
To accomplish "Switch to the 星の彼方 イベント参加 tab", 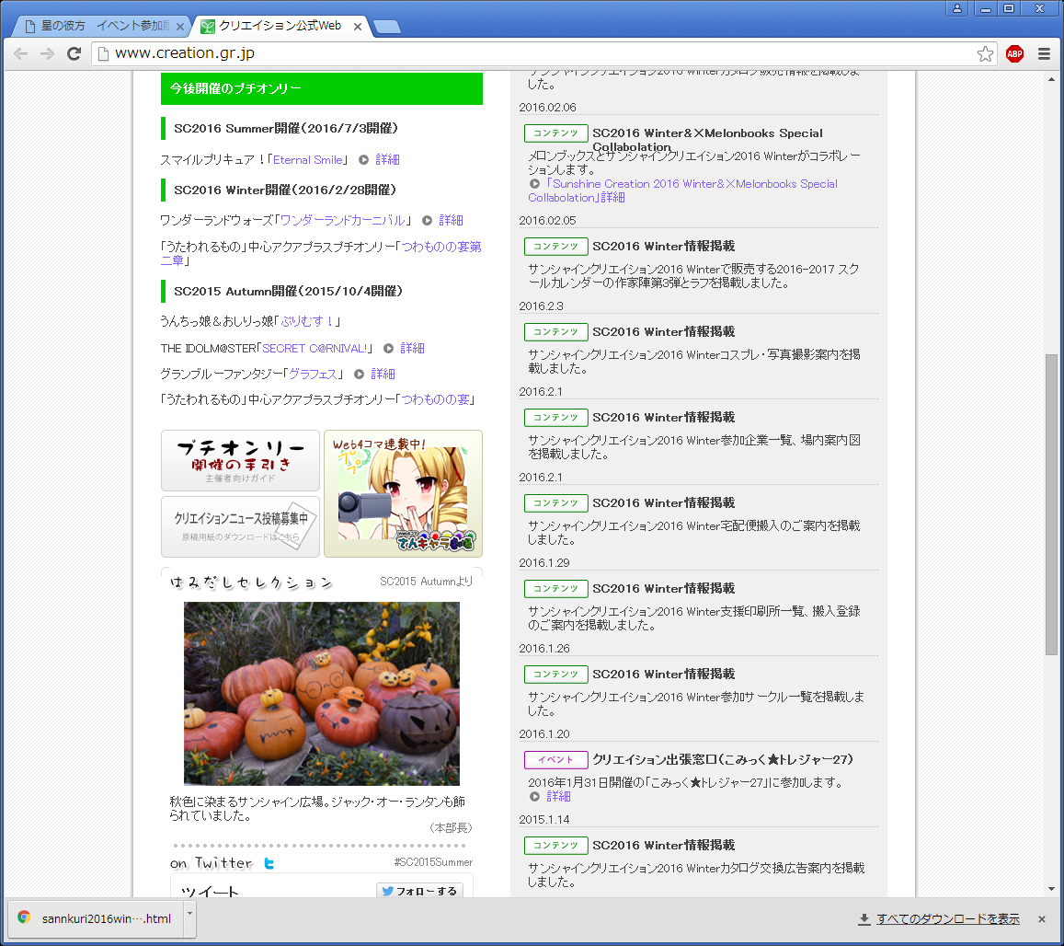I will coord(100,26).
